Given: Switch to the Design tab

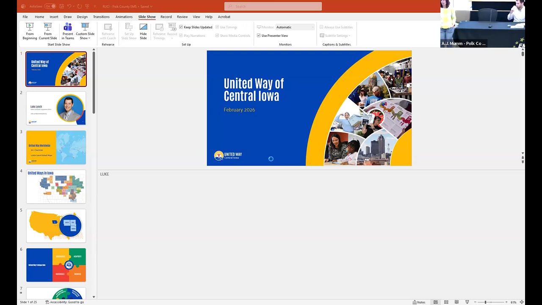Looking at the screenshot, I should [82, 17].
